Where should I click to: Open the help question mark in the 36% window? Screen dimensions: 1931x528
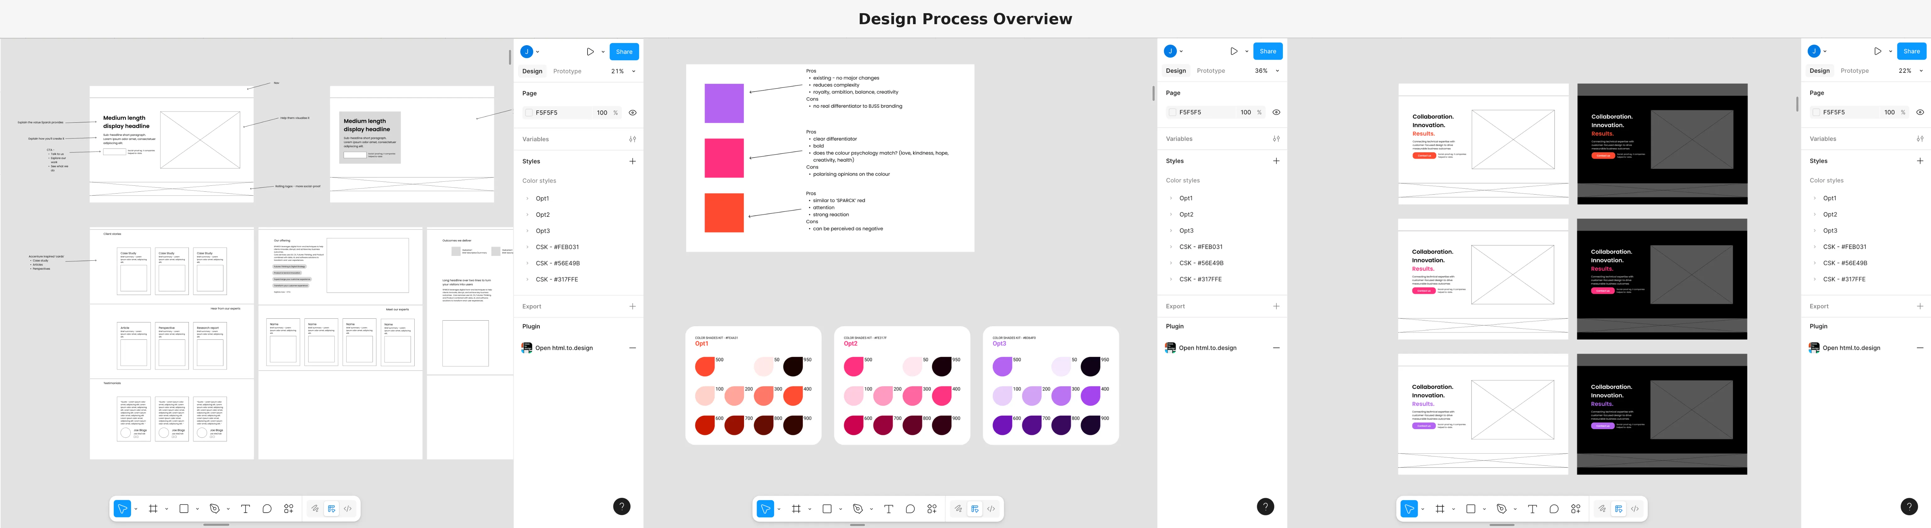point(1265,507)
